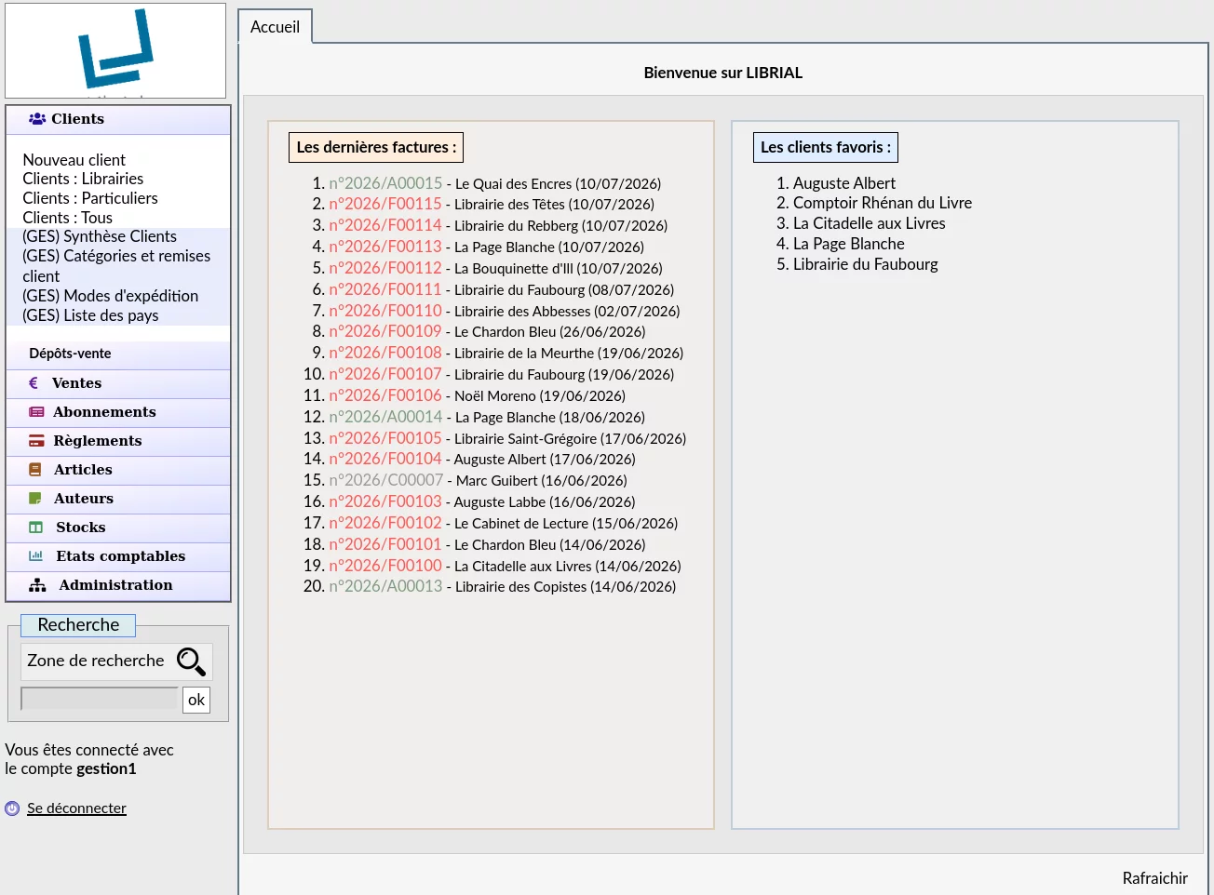Select Clients : Librairies
The height and width of the screenshot is (895, 1214).
[x=83, y=179]
